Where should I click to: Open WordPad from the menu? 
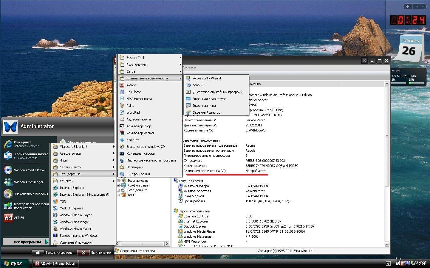150,112
